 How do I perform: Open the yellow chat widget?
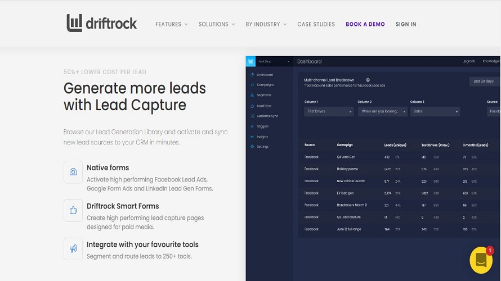pos(481,260)
